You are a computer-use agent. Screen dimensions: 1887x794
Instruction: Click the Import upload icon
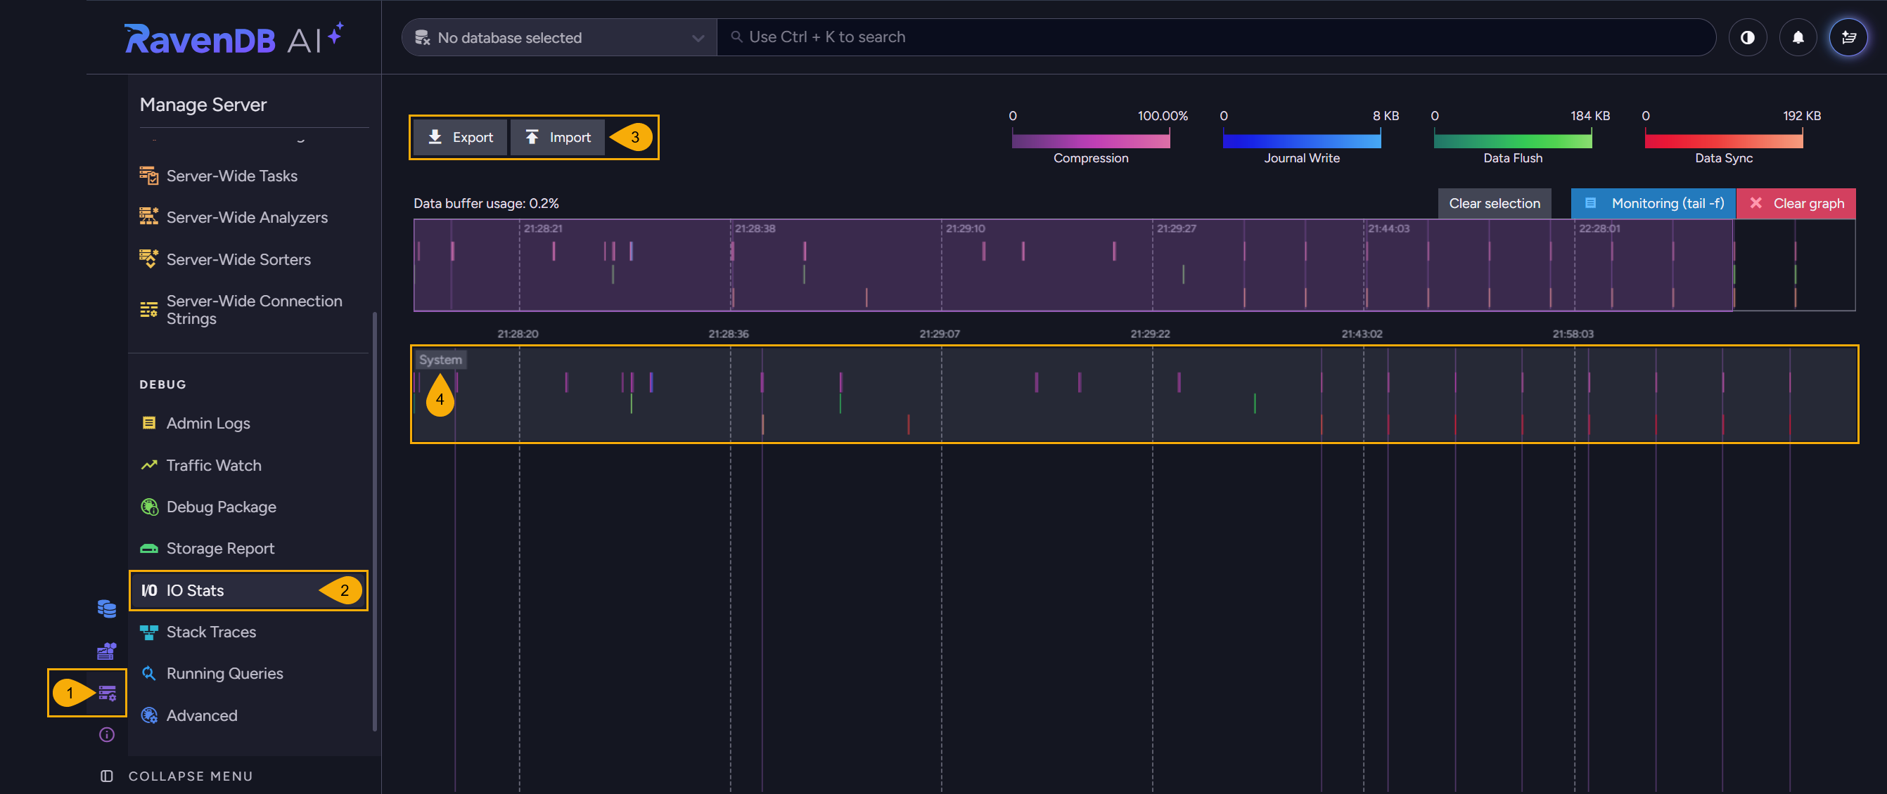(532, 137)
